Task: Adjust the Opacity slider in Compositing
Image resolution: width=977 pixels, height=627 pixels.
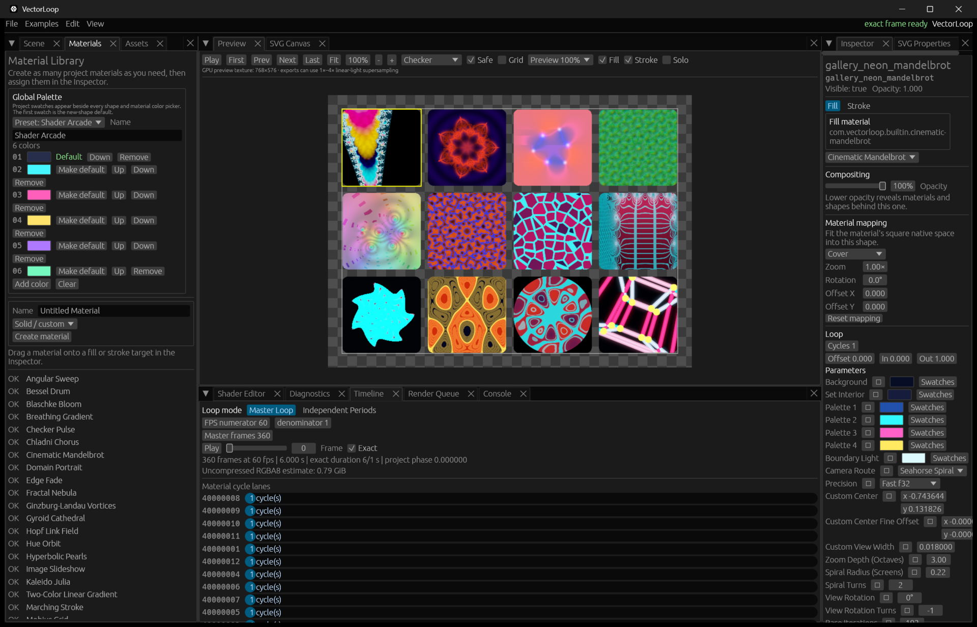Action: [x=856, y=186]
